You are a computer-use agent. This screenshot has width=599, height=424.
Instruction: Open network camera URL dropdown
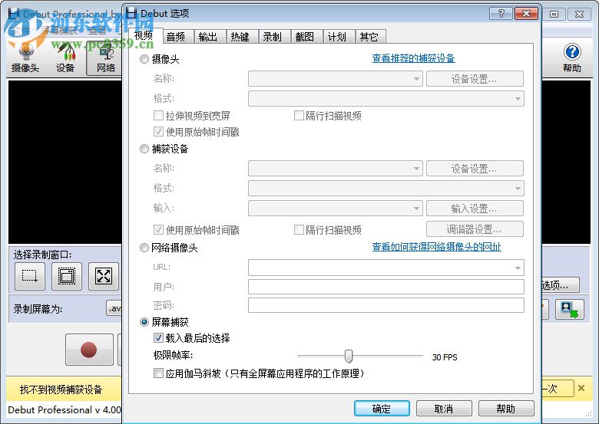tap(386, 268)
